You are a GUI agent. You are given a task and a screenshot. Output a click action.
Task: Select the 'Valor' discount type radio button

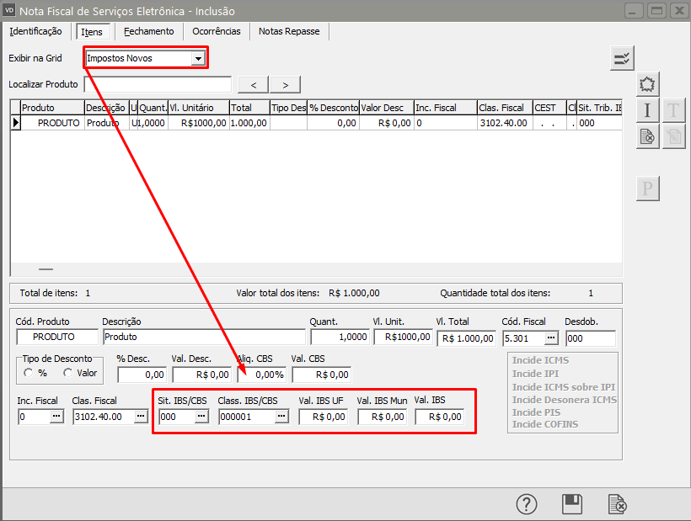(x=67, y=373)
